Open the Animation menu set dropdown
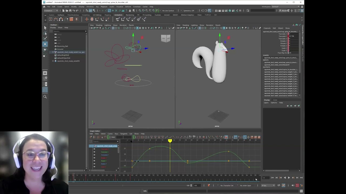The image size is (346, 194). [x=51, y=11]
